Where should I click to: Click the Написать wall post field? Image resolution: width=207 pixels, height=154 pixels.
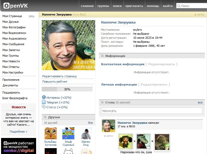pyautogui.click(x=152, y=111)
